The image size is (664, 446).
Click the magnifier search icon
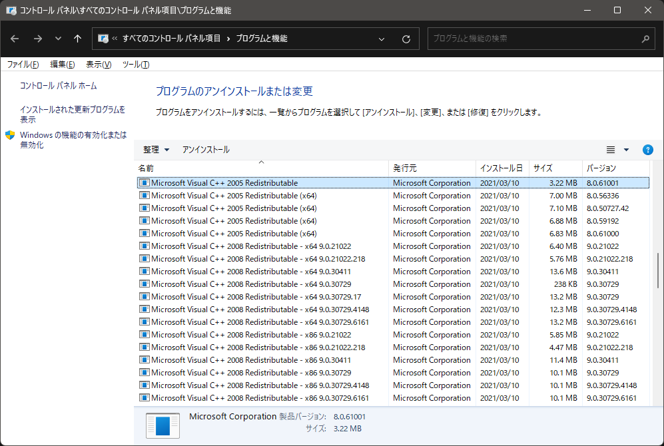645,39
